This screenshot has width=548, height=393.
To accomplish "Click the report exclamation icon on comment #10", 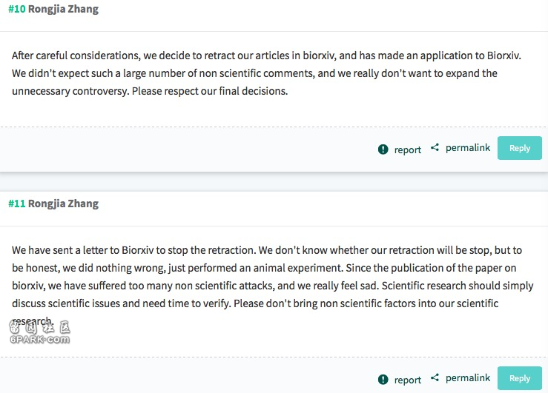I will (x=383, y=150).
